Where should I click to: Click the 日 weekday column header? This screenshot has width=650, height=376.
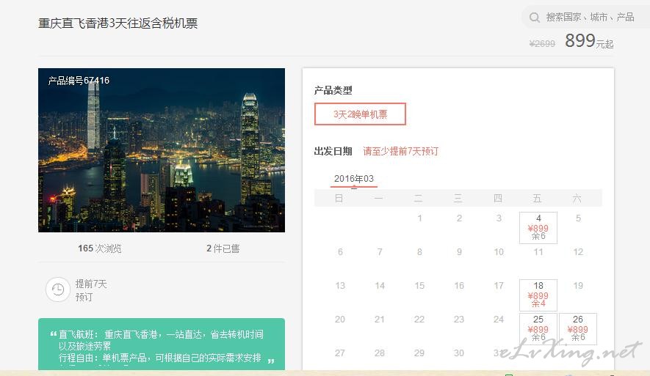tap(339, 198)
